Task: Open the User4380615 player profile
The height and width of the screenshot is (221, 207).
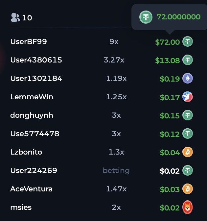Action: [36, 60]
